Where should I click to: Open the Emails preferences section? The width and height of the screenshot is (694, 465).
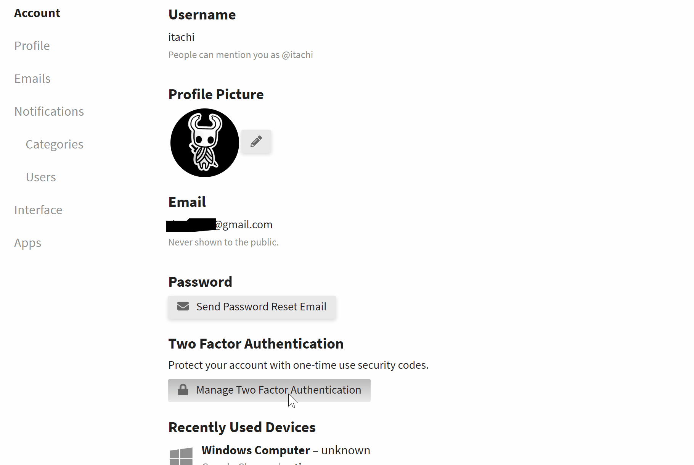tap(32, 79)
